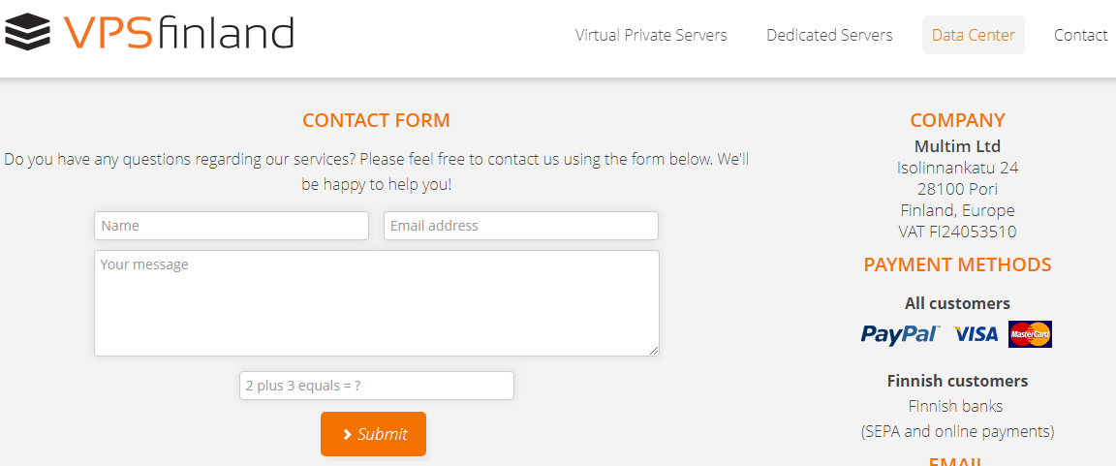Select the Data Center menu item
The height and width of the screenshot is (466, 1116).
pos(973,35)
